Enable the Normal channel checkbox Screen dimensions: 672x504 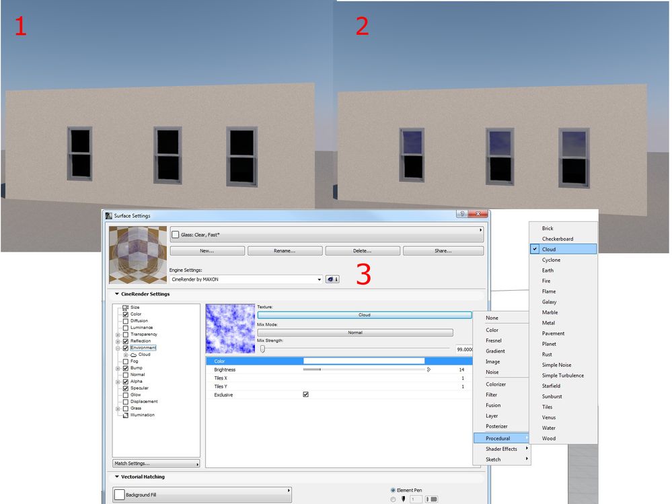(126, 375)
